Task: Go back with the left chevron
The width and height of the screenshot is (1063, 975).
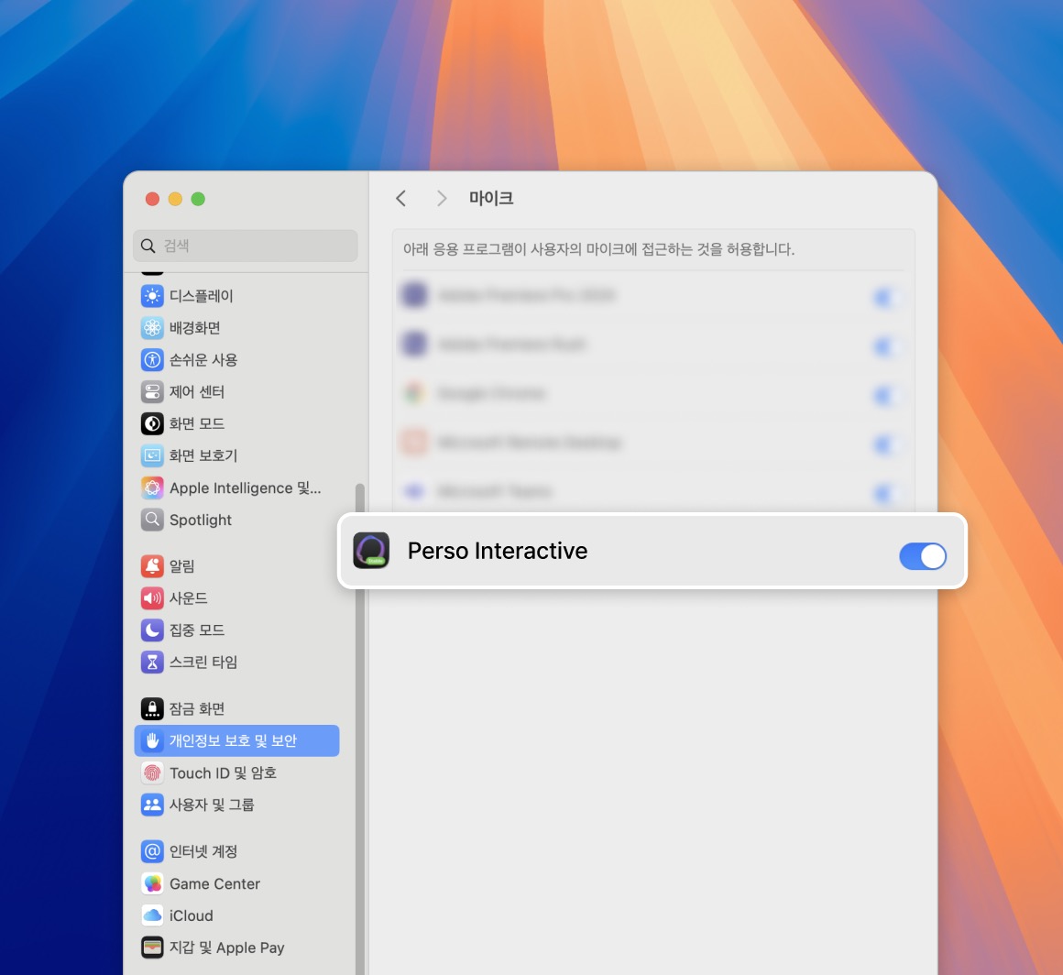Action: [400, 198]
